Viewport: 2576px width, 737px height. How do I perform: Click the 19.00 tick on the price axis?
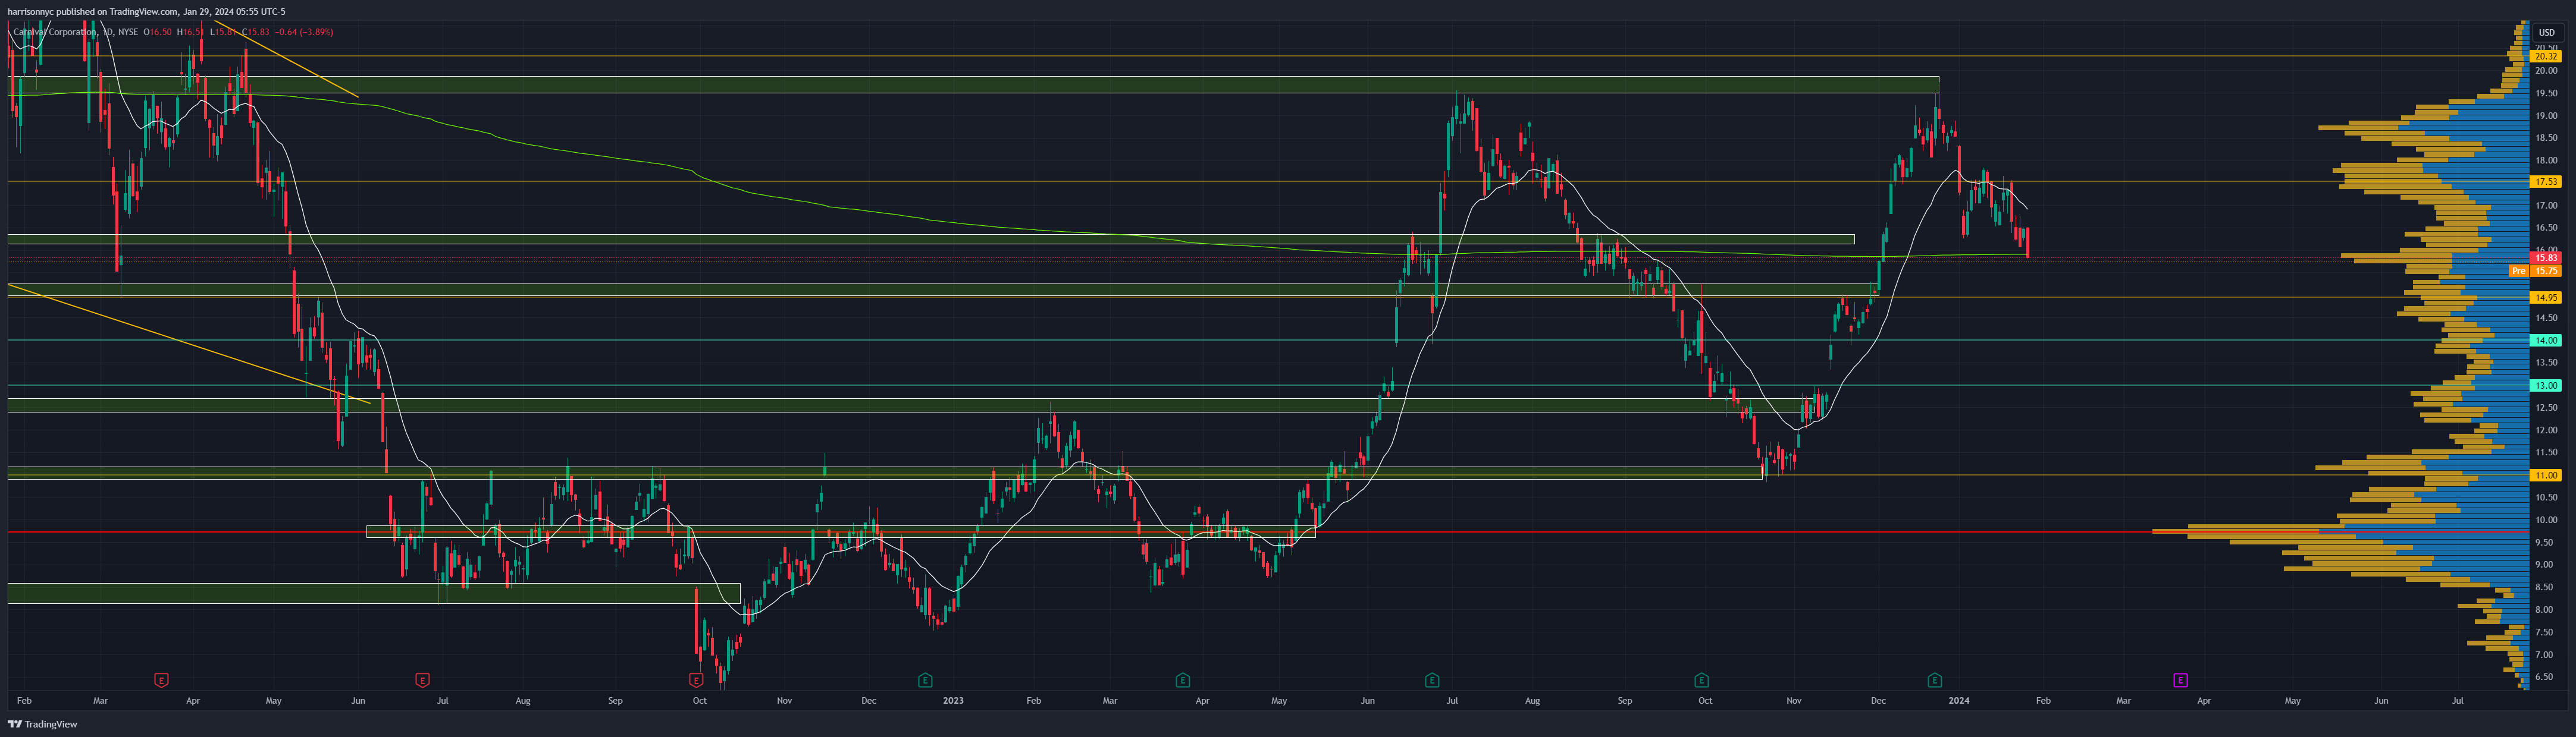click(x=2545, y=116)
